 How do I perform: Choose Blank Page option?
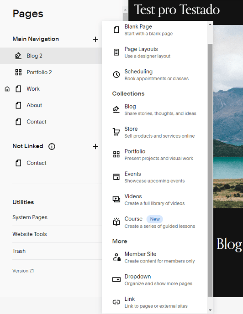154,30
